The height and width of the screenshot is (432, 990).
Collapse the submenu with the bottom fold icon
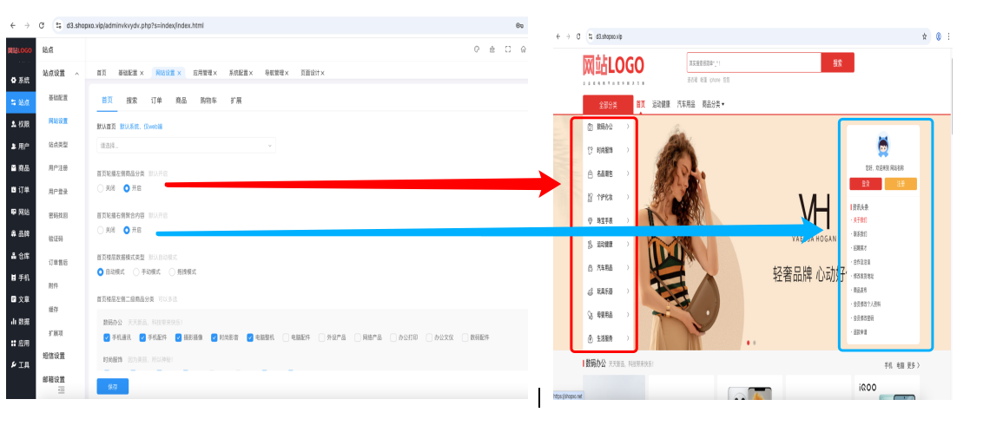click(62, 390)
